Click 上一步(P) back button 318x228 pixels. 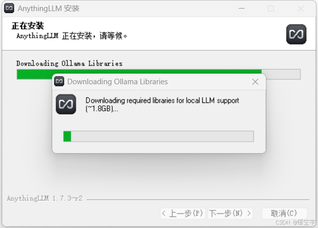click(x=183, y=213)
